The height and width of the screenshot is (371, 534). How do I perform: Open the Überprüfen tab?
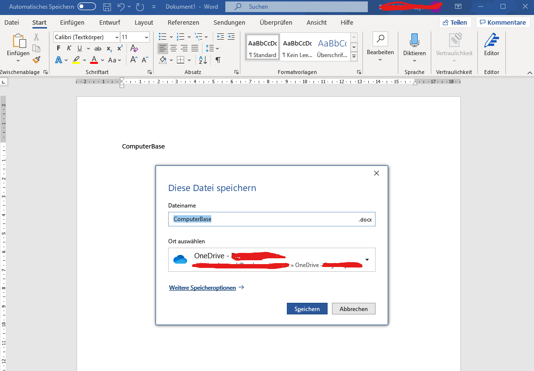coord(276,22)
